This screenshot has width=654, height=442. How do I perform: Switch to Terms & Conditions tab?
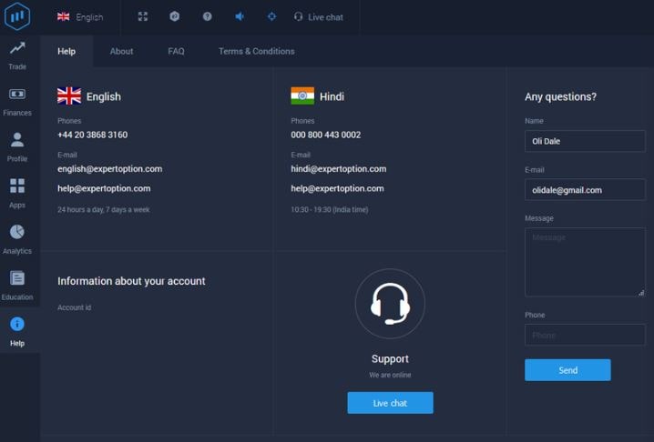coord(257,51)
